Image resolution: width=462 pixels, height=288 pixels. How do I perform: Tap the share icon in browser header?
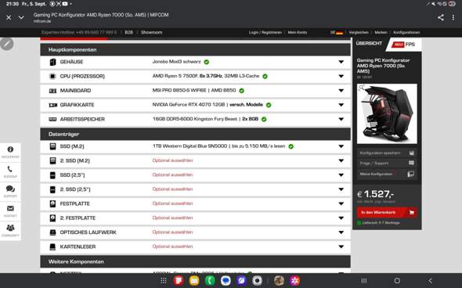point(441,18)
